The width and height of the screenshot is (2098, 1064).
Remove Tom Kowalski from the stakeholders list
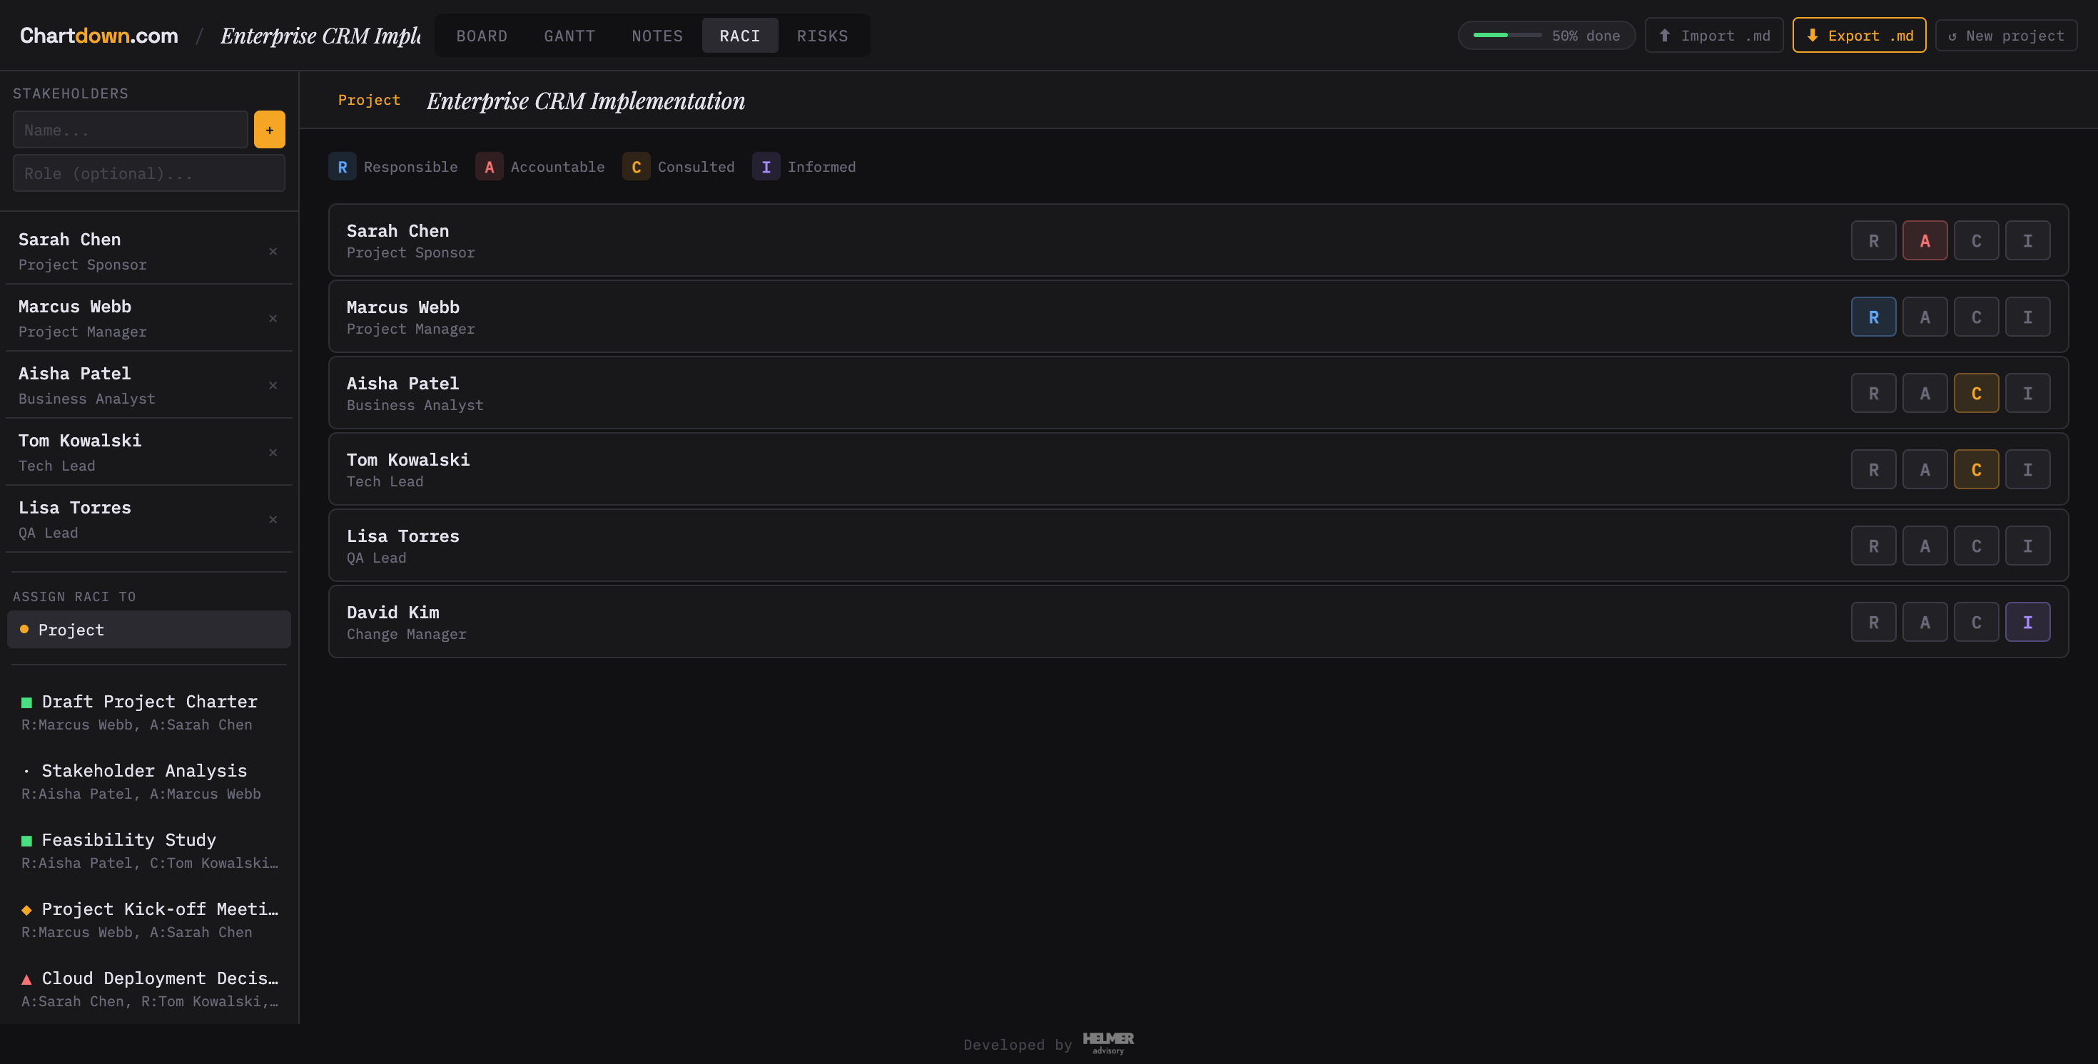point(273,453)
